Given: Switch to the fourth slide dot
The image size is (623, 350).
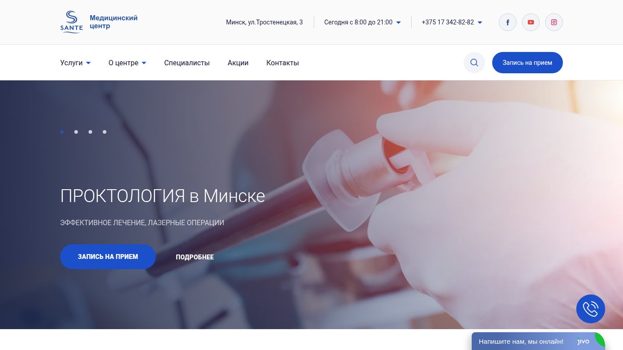Looking at the screenshot, I should click(105, 132).
